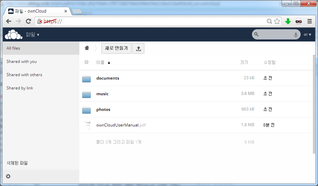Image resolution: width=318 pixels, height=186 pixels.
Task: Bookmark the page with star icon
Action: point(277,21)
